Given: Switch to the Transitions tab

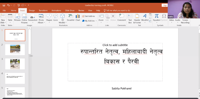Looking at the screenshot, I should (43, 10).
